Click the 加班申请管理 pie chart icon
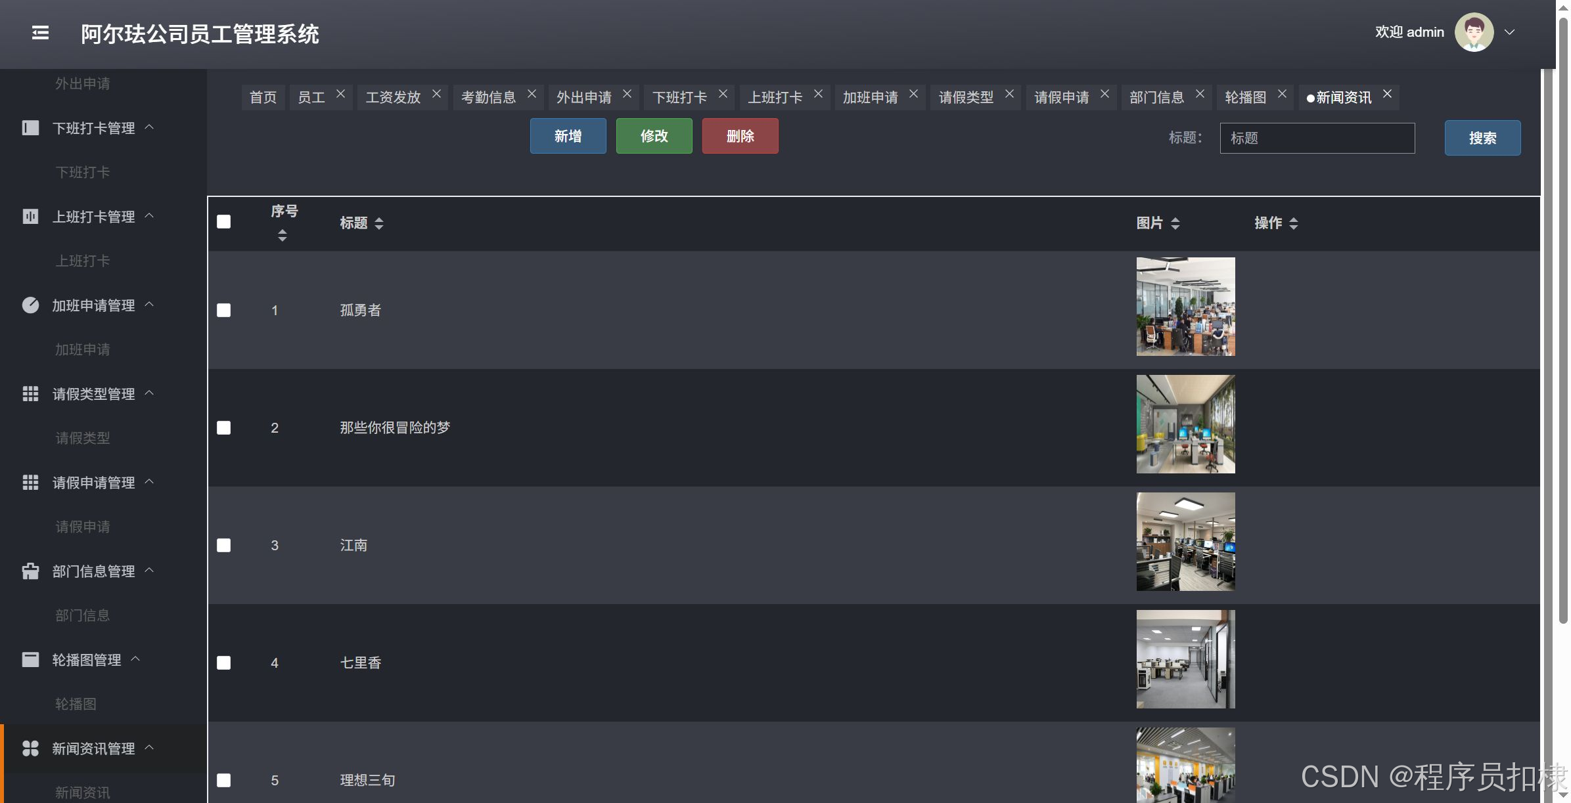 (x=30, y=305)
